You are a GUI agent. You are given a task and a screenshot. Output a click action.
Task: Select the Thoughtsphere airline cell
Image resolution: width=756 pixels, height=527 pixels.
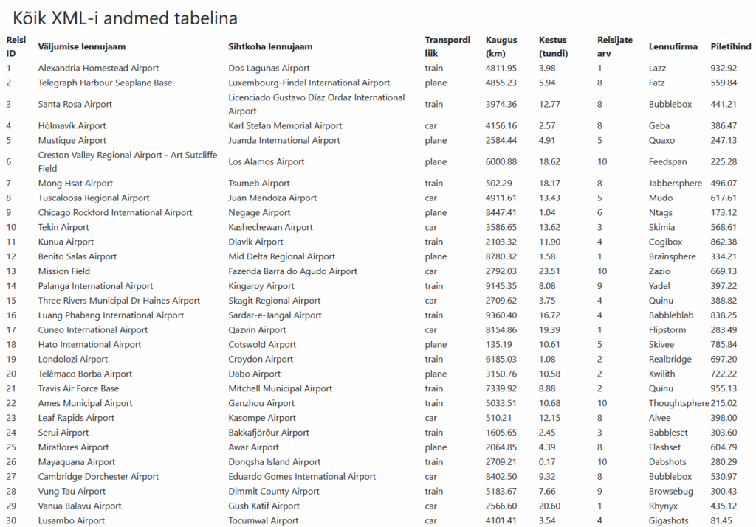point(678,403)
